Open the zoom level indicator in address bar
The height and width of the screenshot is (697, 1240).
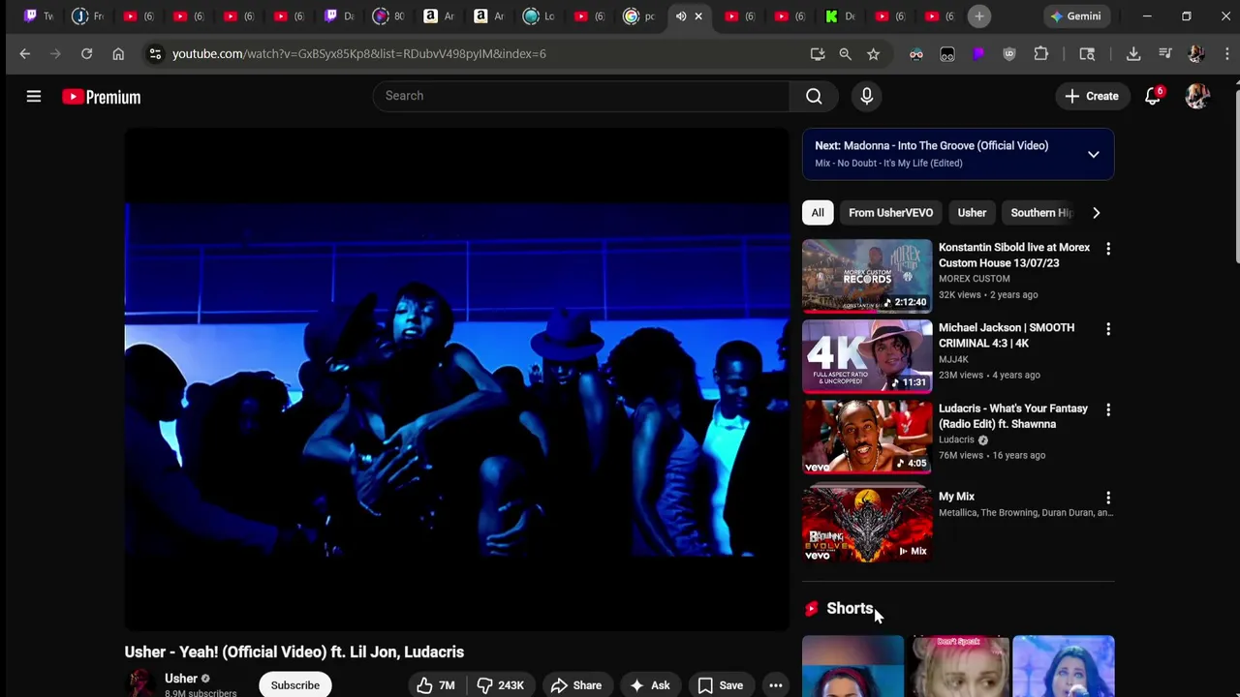pyautogui.click(x=846, y=54)
